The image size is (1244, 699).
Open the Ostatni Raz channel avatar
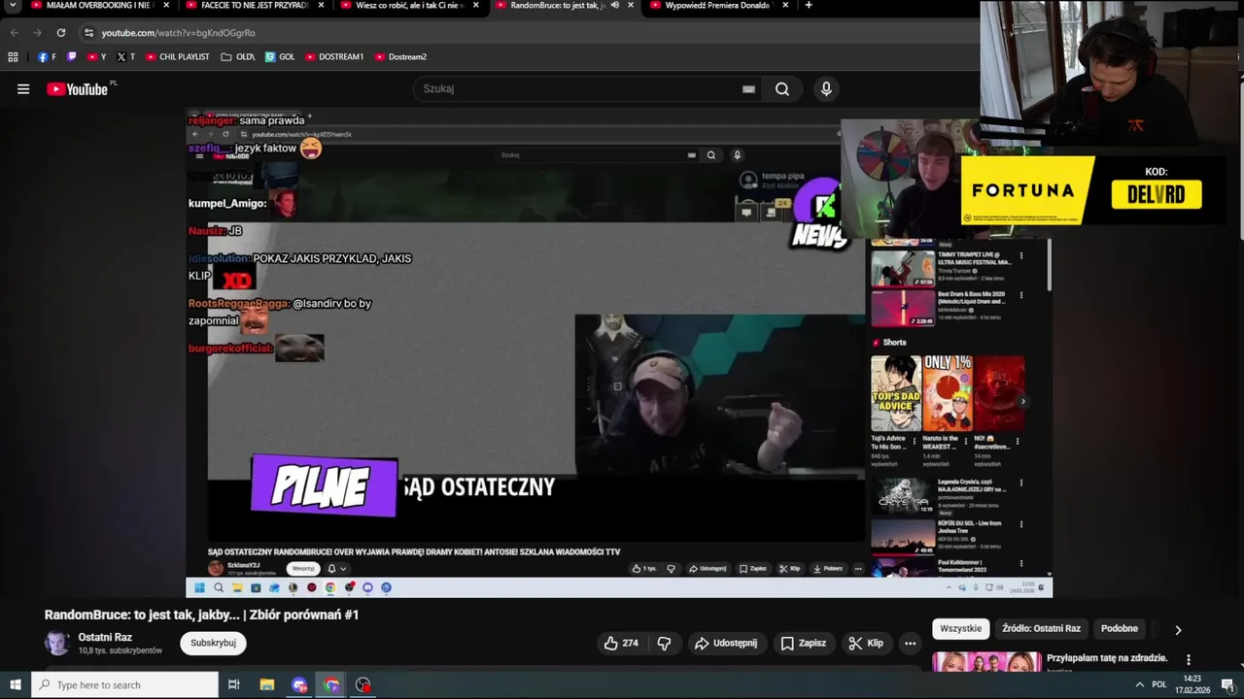tap(57, 643)
